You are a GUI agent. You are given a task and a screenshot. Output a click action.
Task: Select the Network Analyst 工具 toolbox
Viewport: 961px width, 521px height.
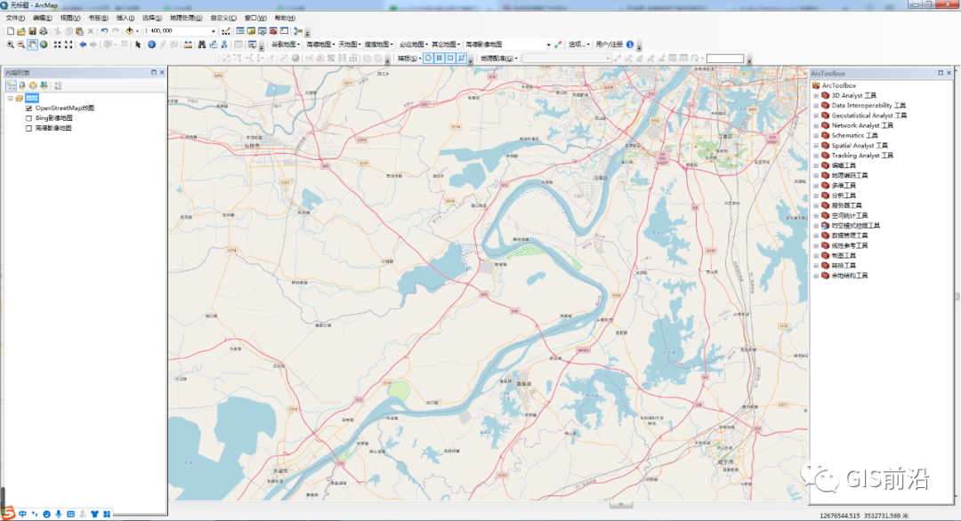(x=861, y=125)
